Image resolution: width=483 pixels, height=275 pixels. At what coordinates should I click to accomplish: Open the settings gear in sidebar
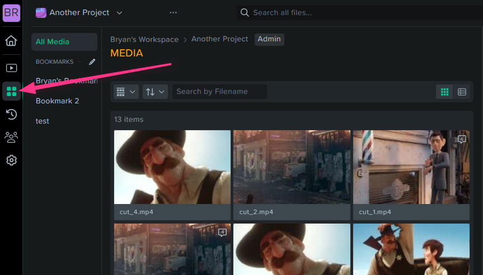(x=11, y=160)
